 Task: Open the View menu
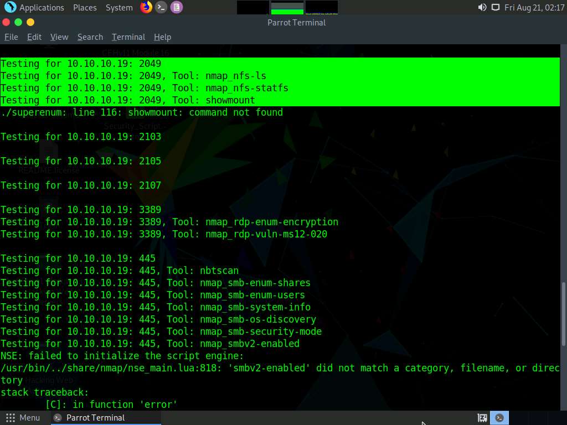[59, 37]
